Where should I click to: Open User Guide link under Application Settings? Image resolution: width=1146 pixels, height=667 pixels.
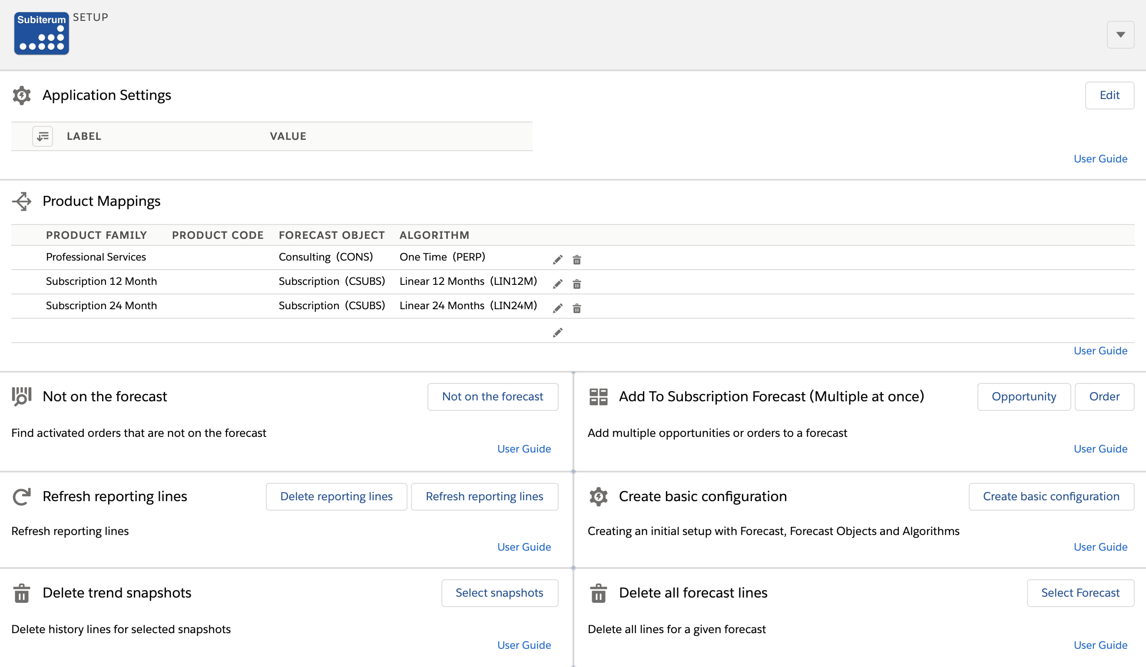point(1100,158)
